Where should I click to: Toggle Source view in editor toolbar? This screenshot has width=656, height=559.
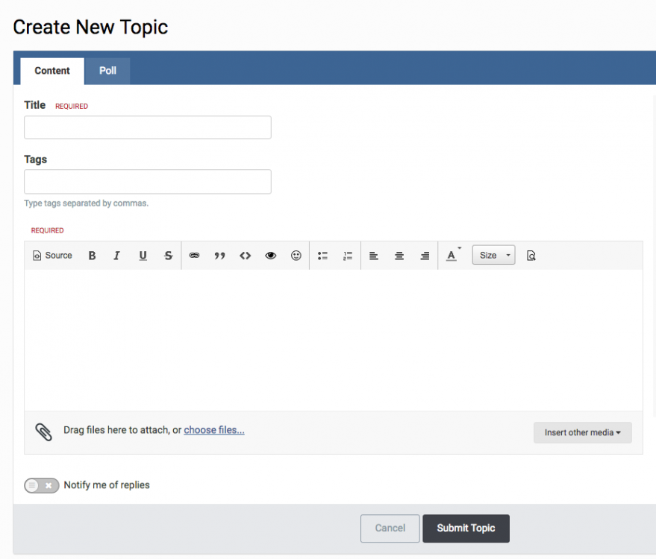point(52,255)
